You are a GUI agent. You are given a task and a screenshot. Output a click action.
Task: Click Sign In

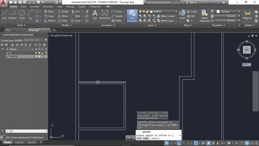[x=192, y=2]
